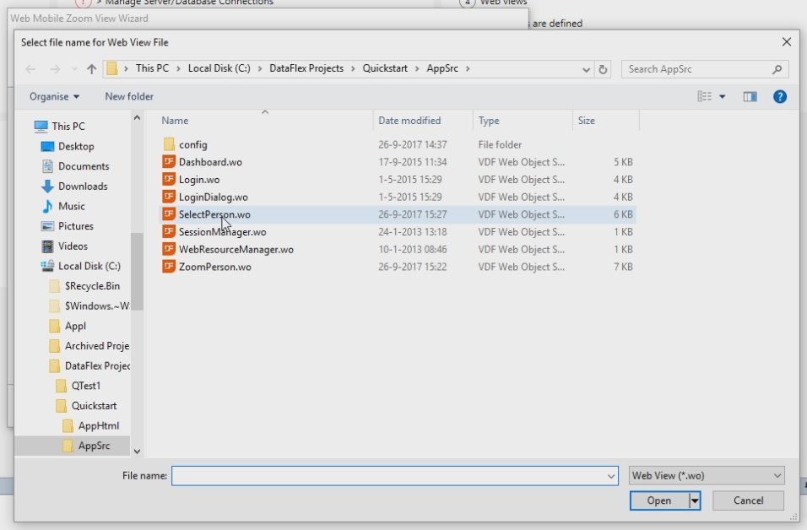Click the New folder button
The image size is (807, 530).
click(x=129, y=97)
